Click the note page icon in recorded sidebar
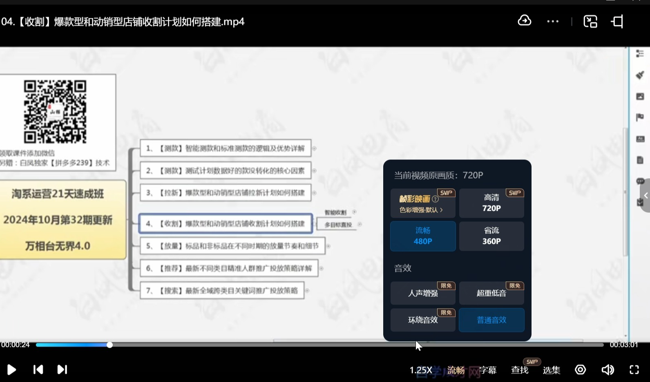Screen dimensions: 650x382 pyautogui.click(x=640, y=160)
